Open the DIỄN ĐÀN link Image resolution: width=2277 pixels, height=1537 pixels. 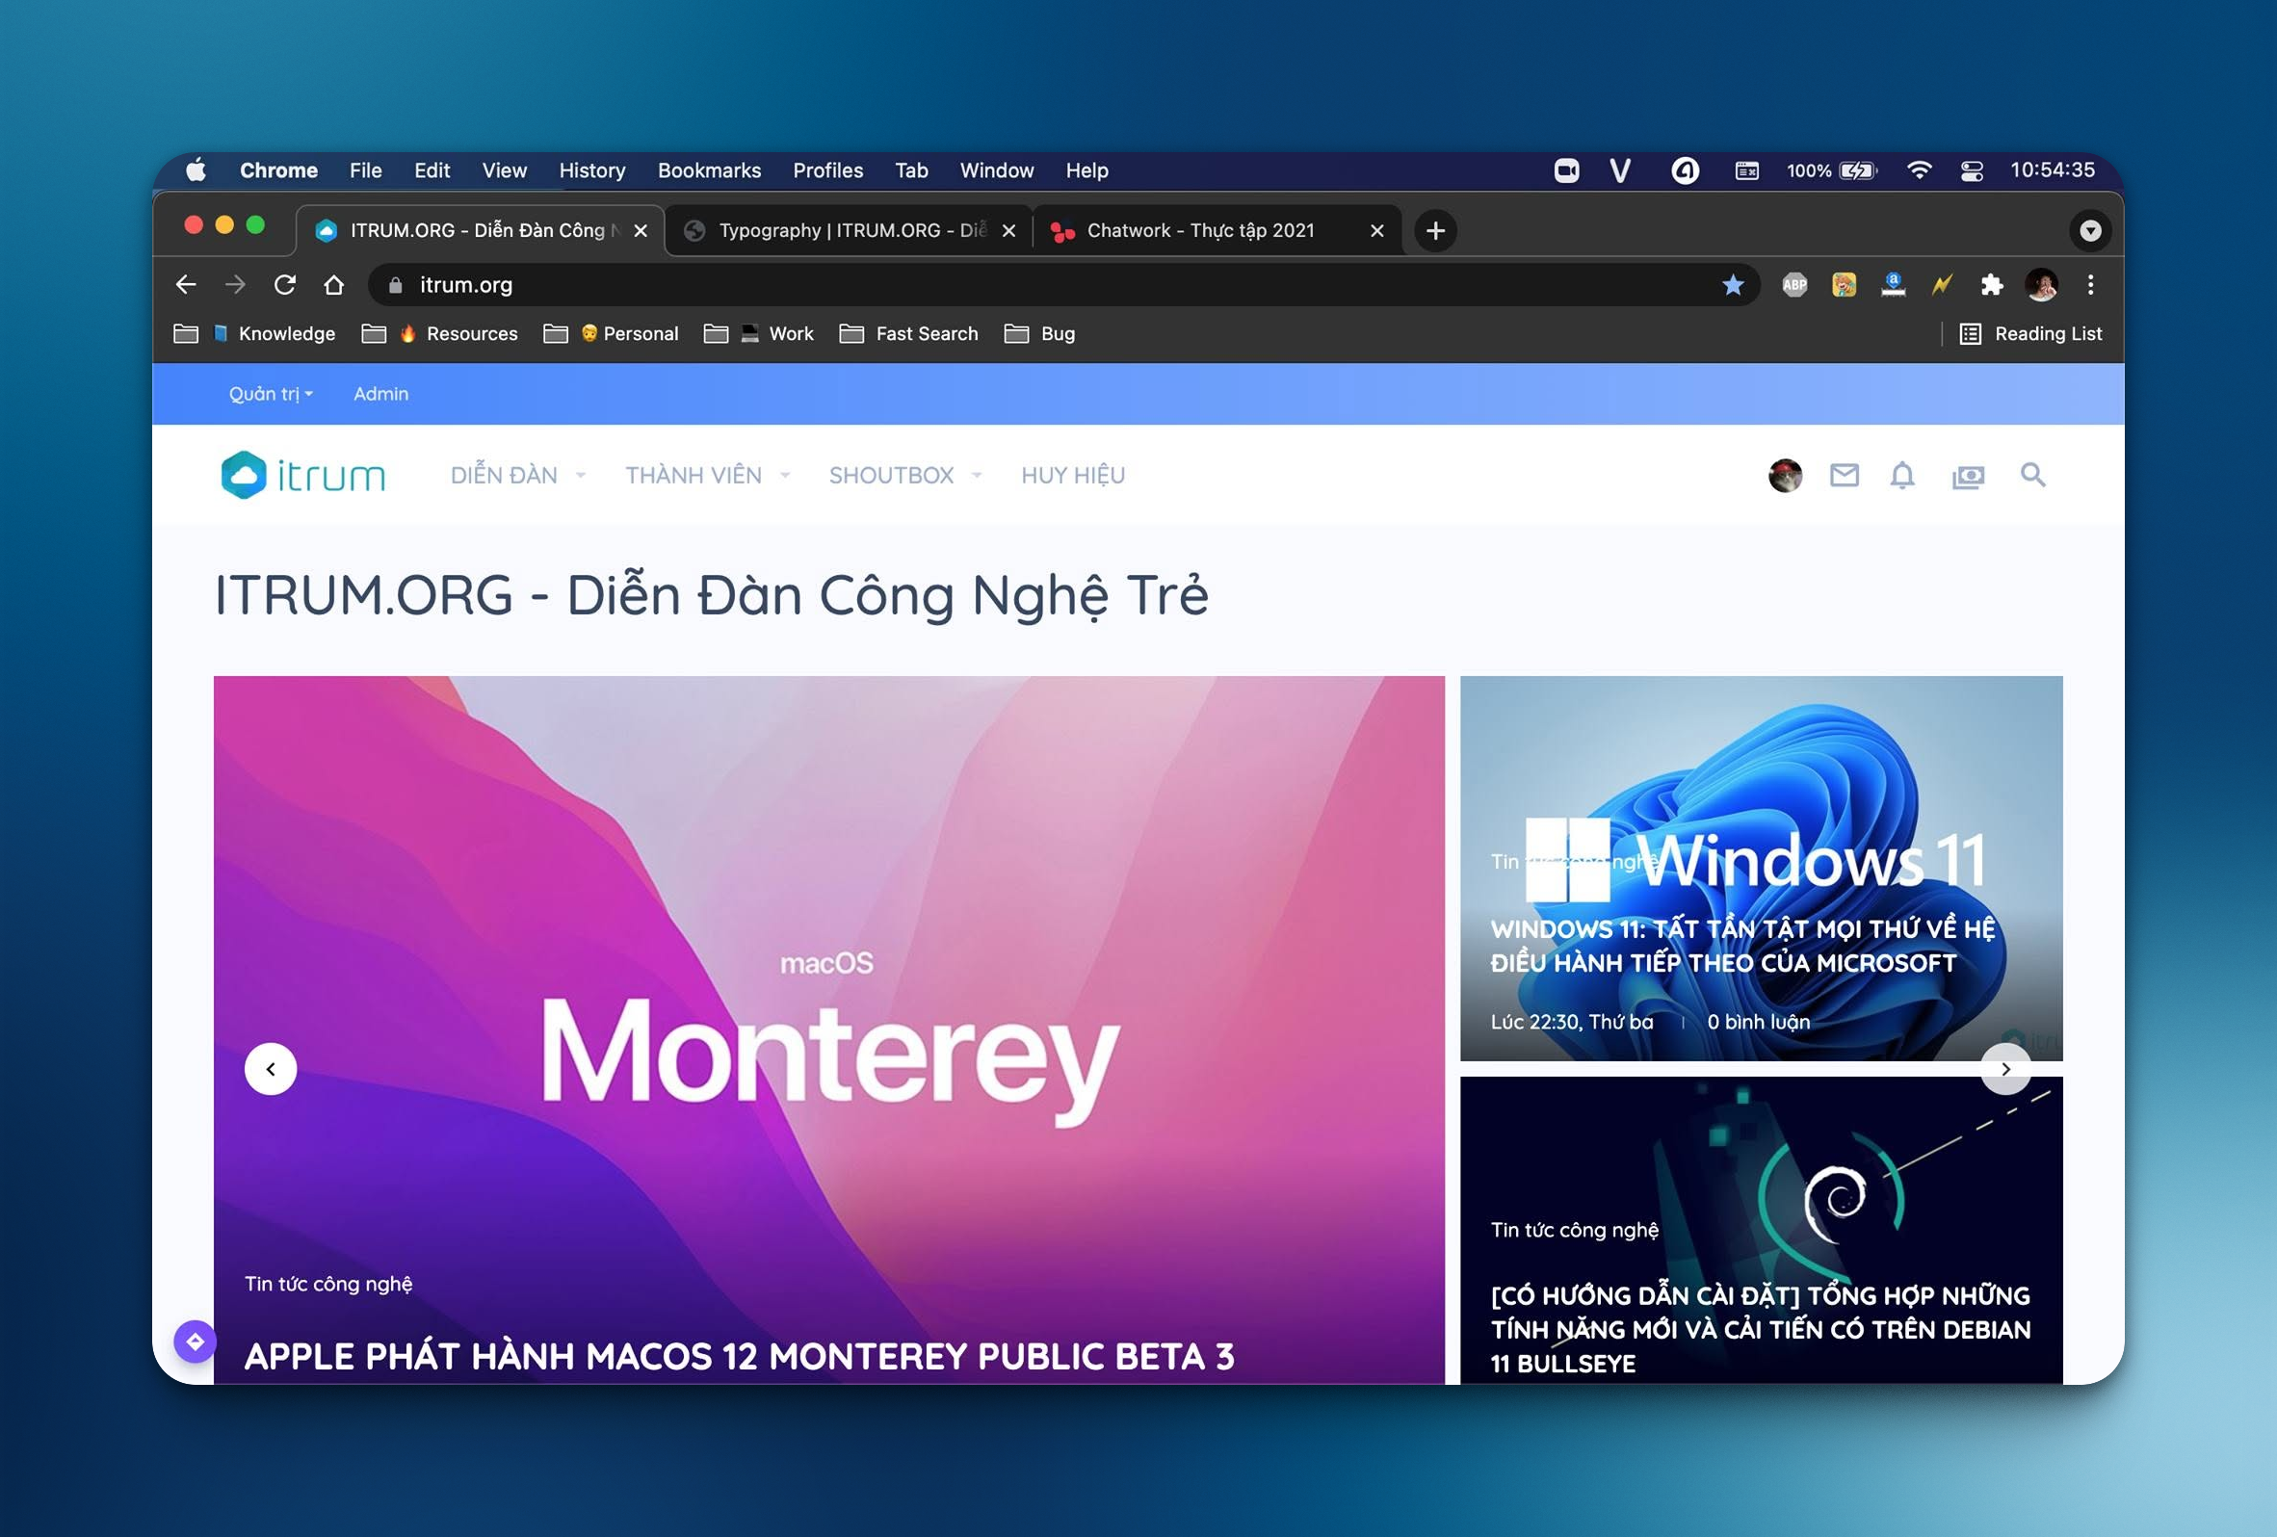click(x=504, y=475)
